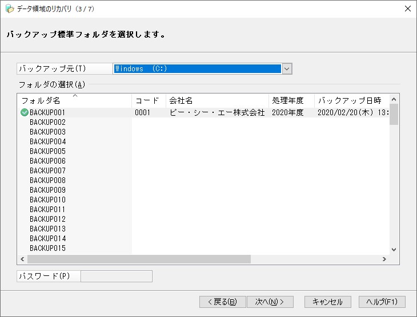Click the vertical scrollbar down arrow
Screen dimensions: 417x317
pos(394,250)
